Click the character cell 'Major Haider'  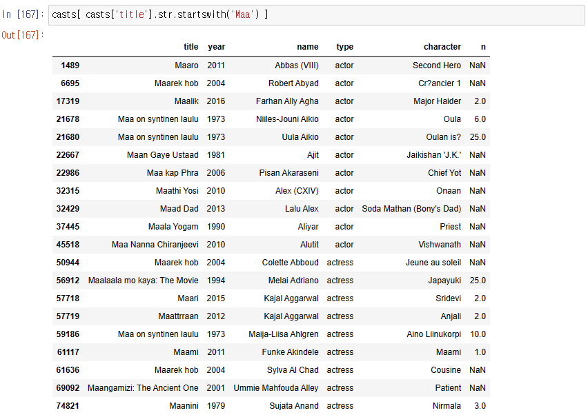coord(438,101)
